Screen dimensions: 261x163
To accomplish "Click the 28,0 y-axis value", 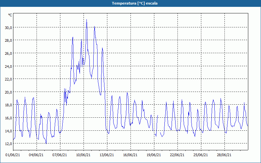I will (x=8, y=40).
